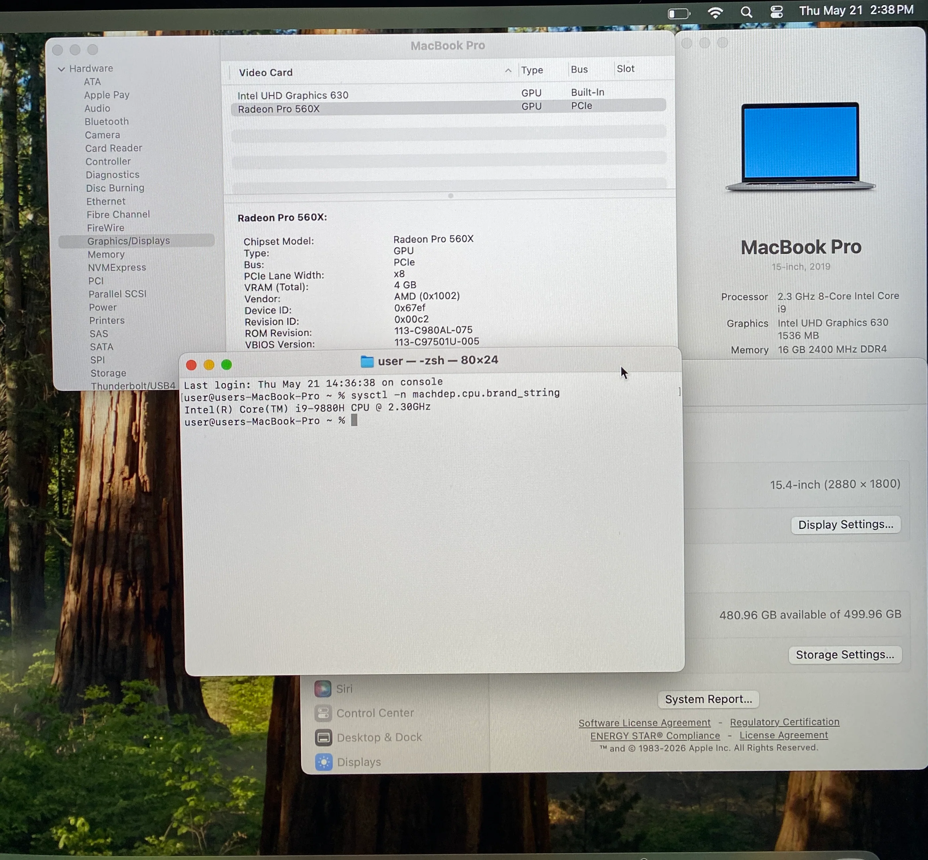The image size is (928, 860).
Task: Select Fibre Channel in the list
Action: (118, 215)
